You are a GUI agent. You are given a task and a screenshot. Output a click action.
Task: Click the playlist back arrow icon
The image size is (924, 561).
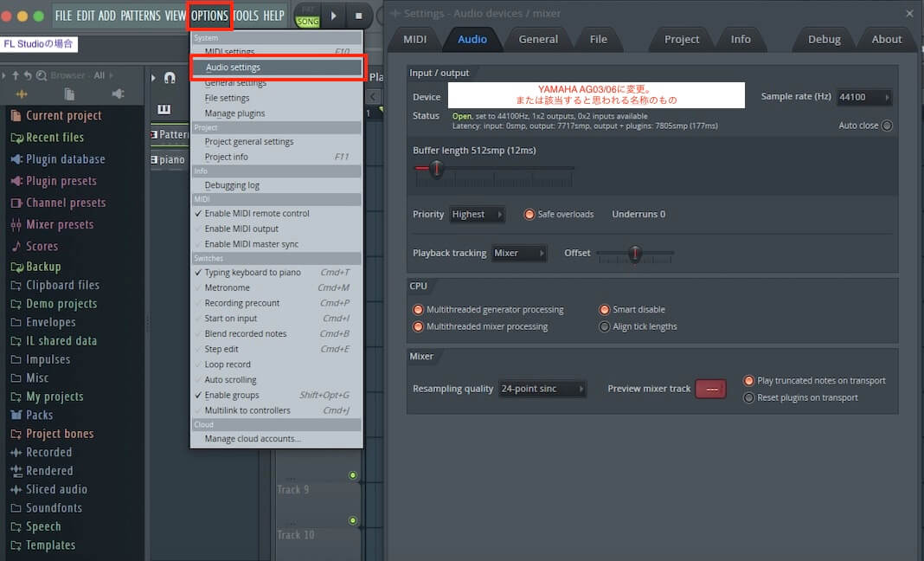[372, 97]
